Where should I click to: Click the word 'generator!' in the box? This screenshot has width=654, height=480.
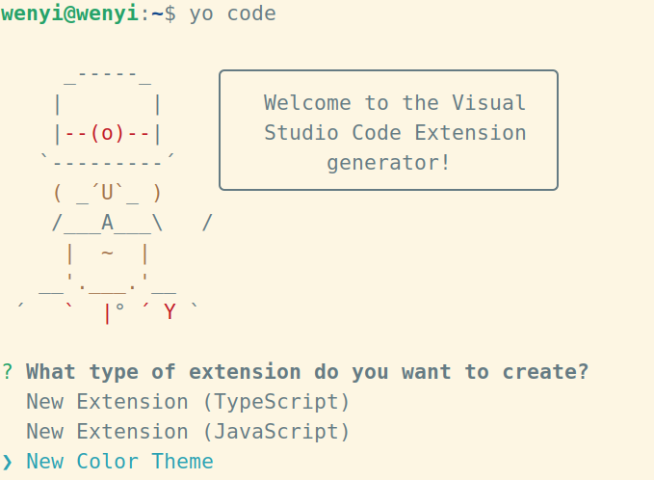pyautogui.click(x=388, y=163)
